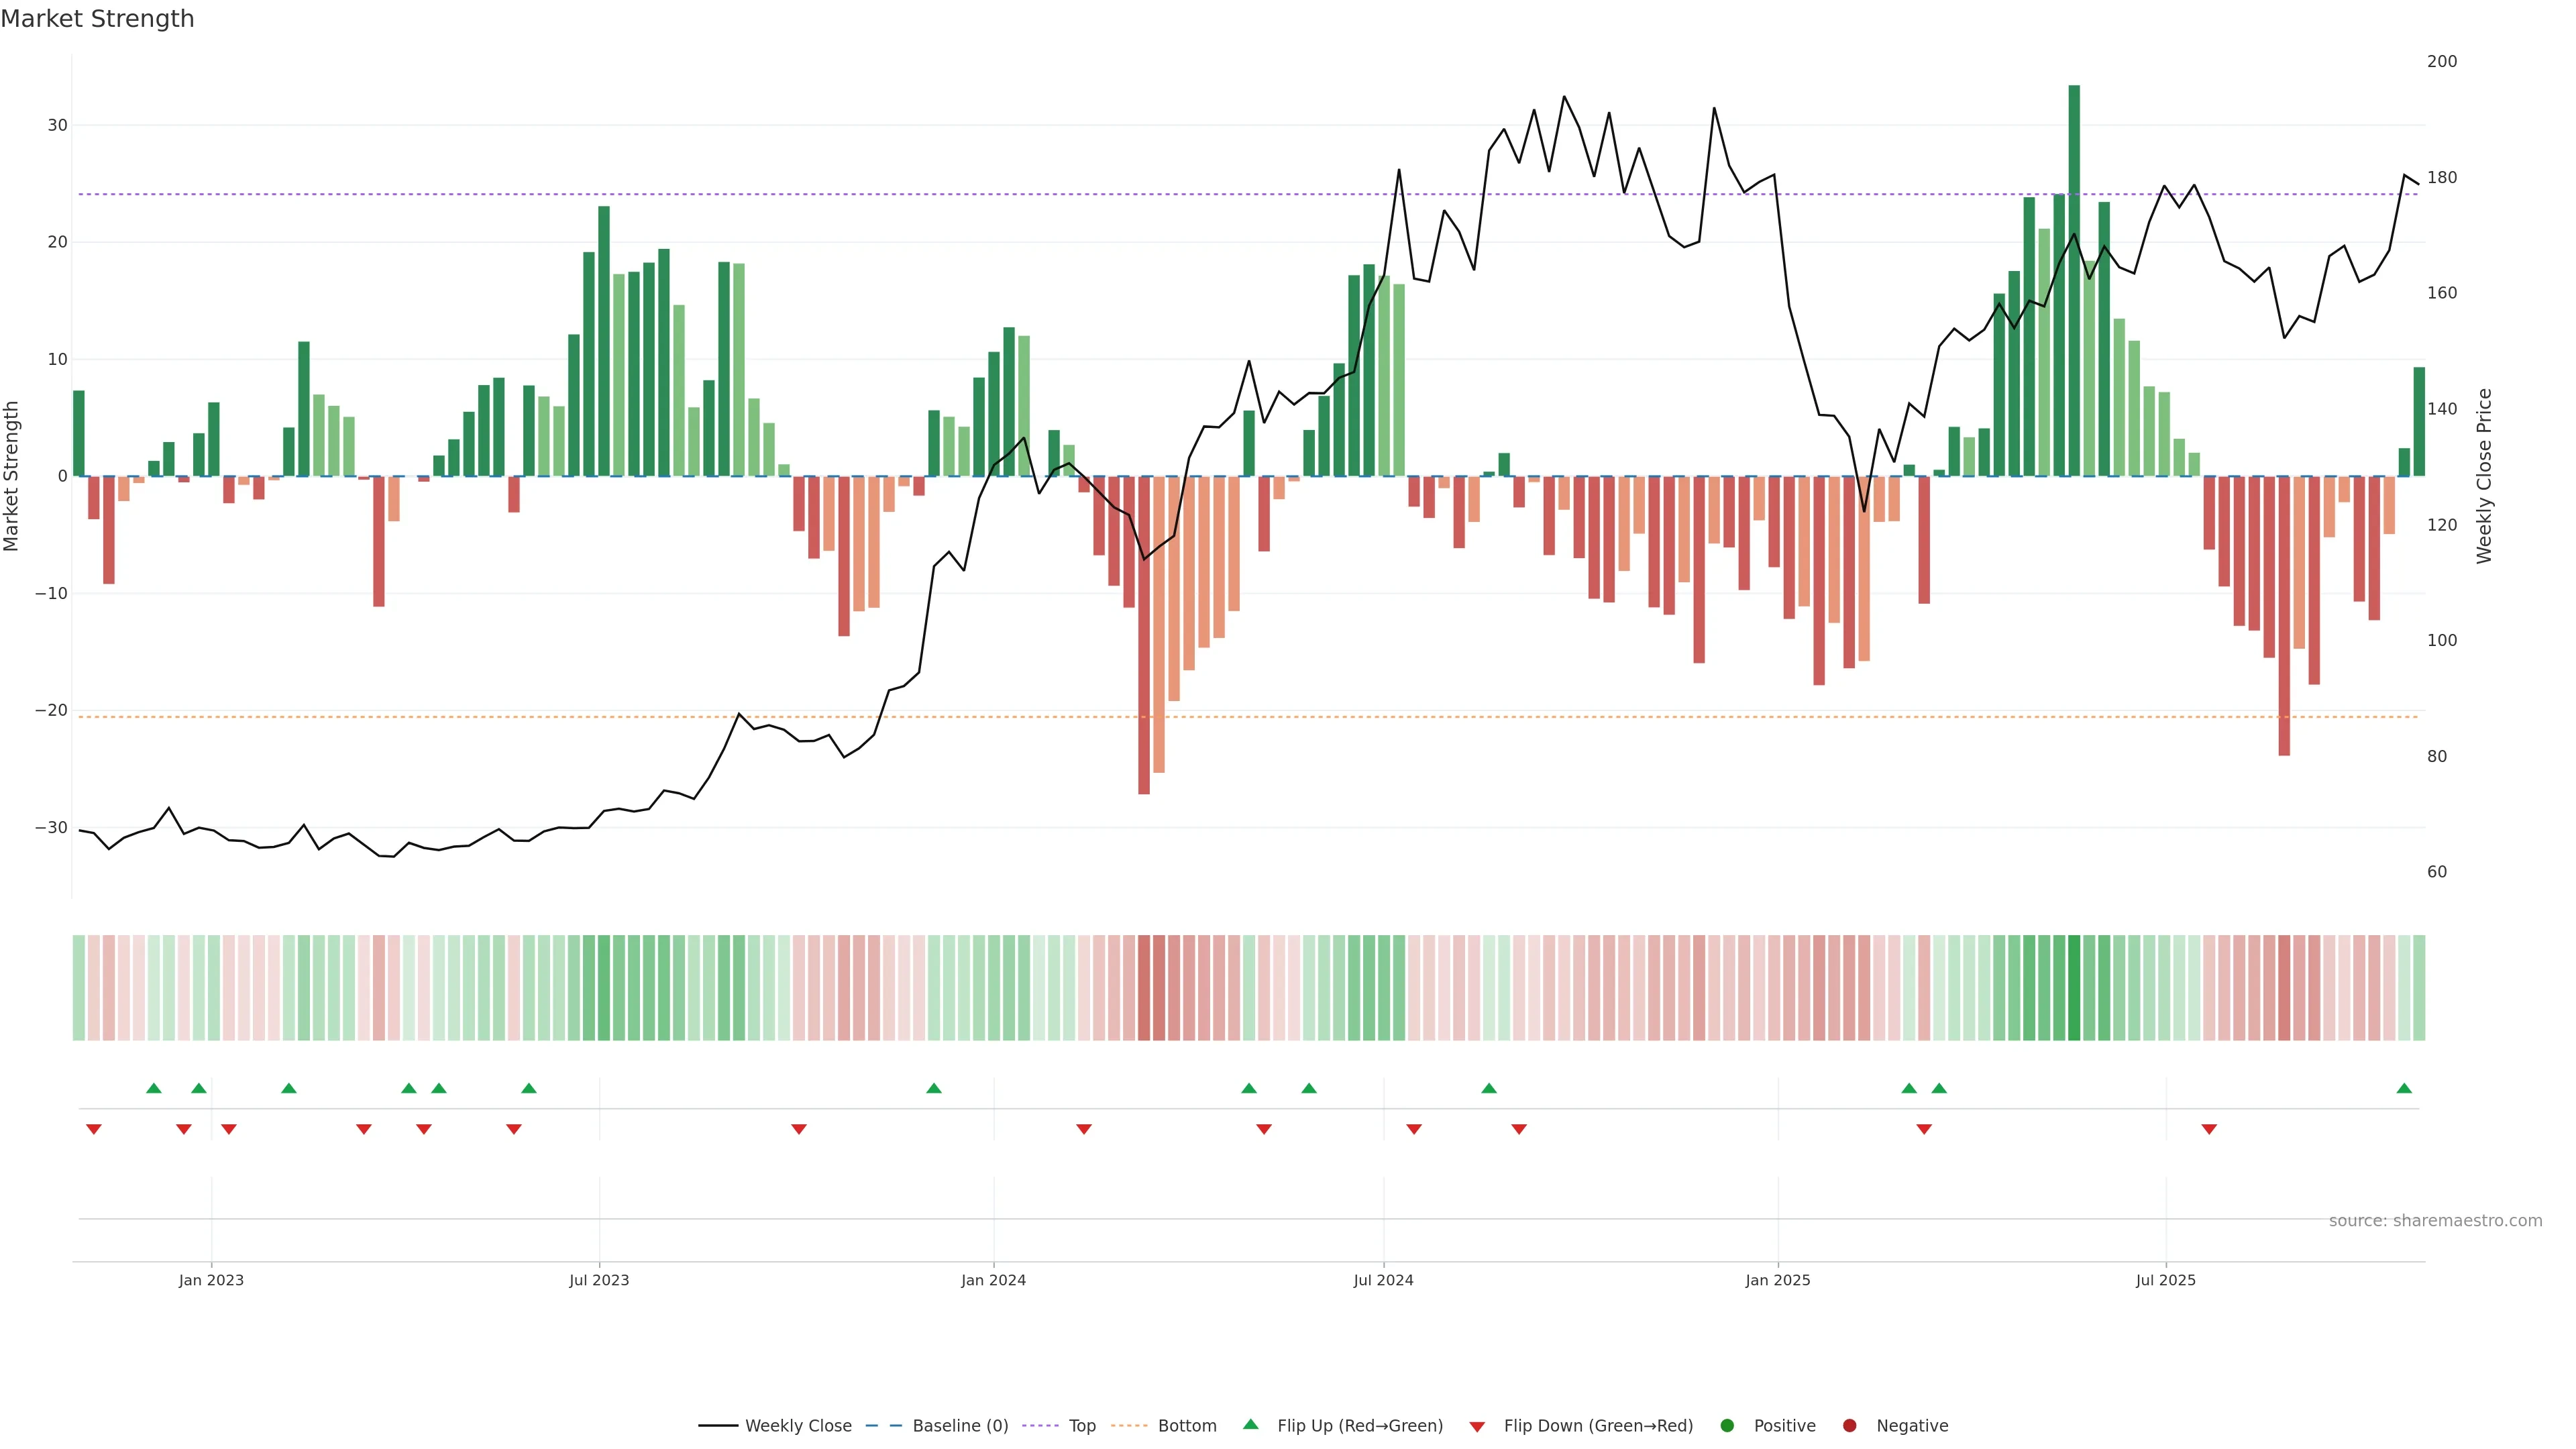2576x1449 pixels.
Task: Toggle Weekly Close legend entry
Action: pyautogui.click(x=797, y=1425)
